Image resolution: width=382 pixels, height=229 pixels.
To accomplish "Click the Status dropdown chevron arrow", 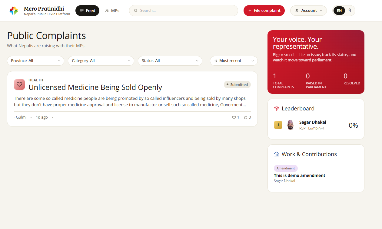I will [x=197, y=61].
